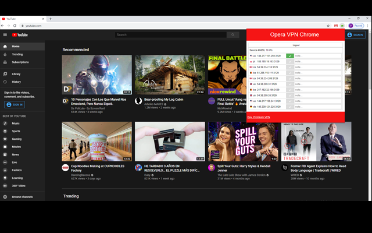Click the youtube.com address bar
Viewport: 372px width, 233px height.
coord(173,26)
